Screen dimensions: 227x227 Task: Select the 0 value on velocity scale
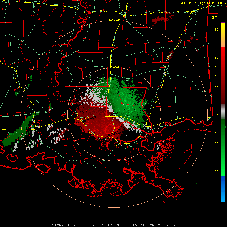tap(218, 113)
